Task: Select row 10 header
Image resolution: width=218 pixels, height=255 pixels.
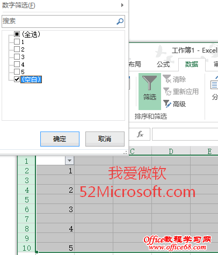Action: (26, 247)
